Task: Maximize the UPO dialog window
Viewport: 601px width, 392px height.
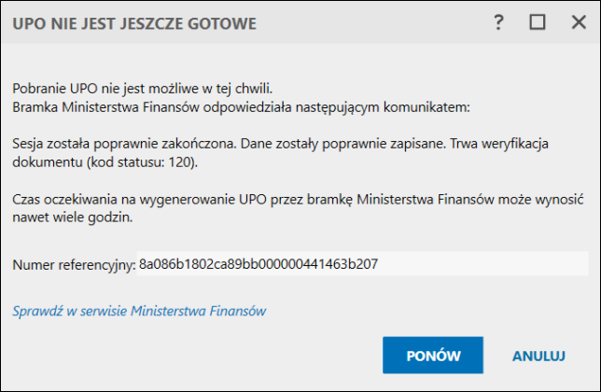Action: [538, 22]
